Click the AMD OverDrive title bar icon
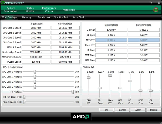This screenshot has width=162, height=124. (x=2, y=2)
